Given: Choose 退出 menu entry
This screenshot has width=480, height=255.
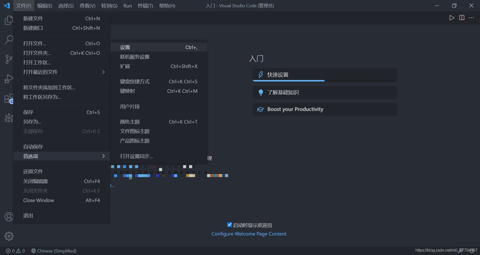Looking at the screenshot, I should click(x=61, y=215).
